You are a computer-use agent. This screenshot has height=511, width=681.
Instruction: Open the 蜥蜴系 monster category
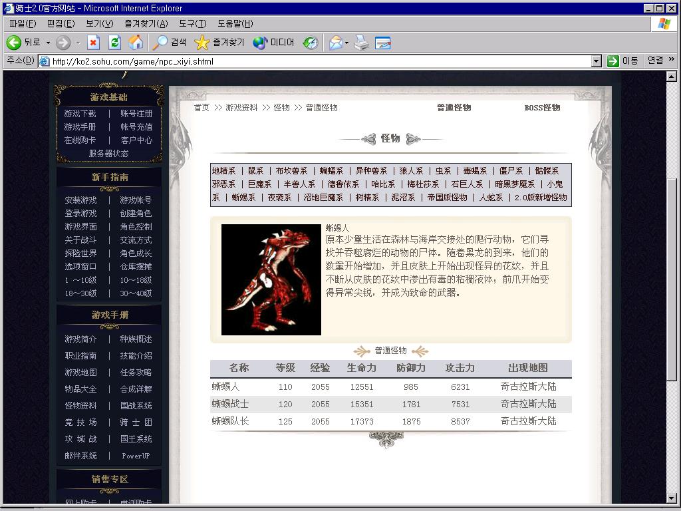tap(243, 198)
